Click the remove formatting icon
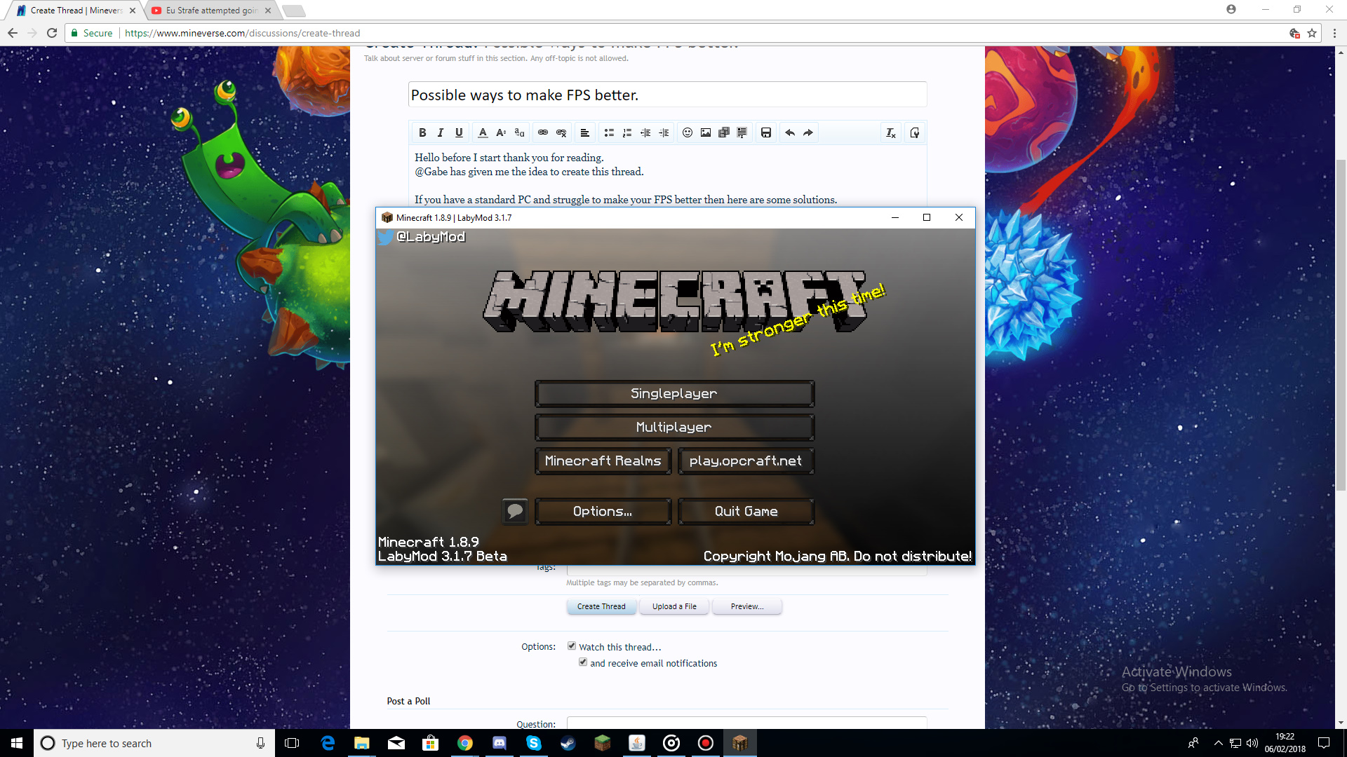 tap(890, 132)
